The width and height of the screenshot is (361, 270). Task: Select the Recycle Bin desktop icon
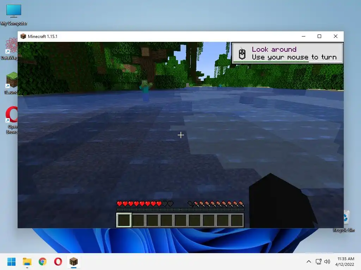[344, 221]
